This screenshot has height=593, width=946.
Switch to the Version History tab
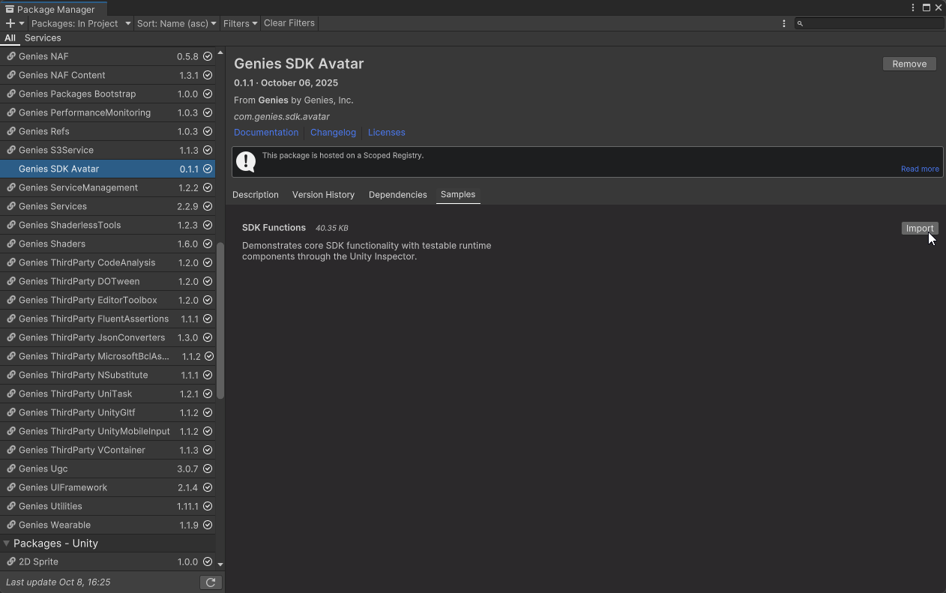[323, 194]
